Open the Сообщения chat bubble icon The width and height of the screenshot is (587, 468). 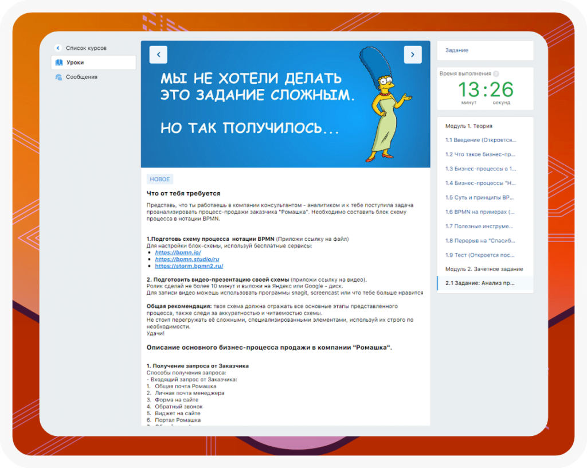click(x=59, y=77)
